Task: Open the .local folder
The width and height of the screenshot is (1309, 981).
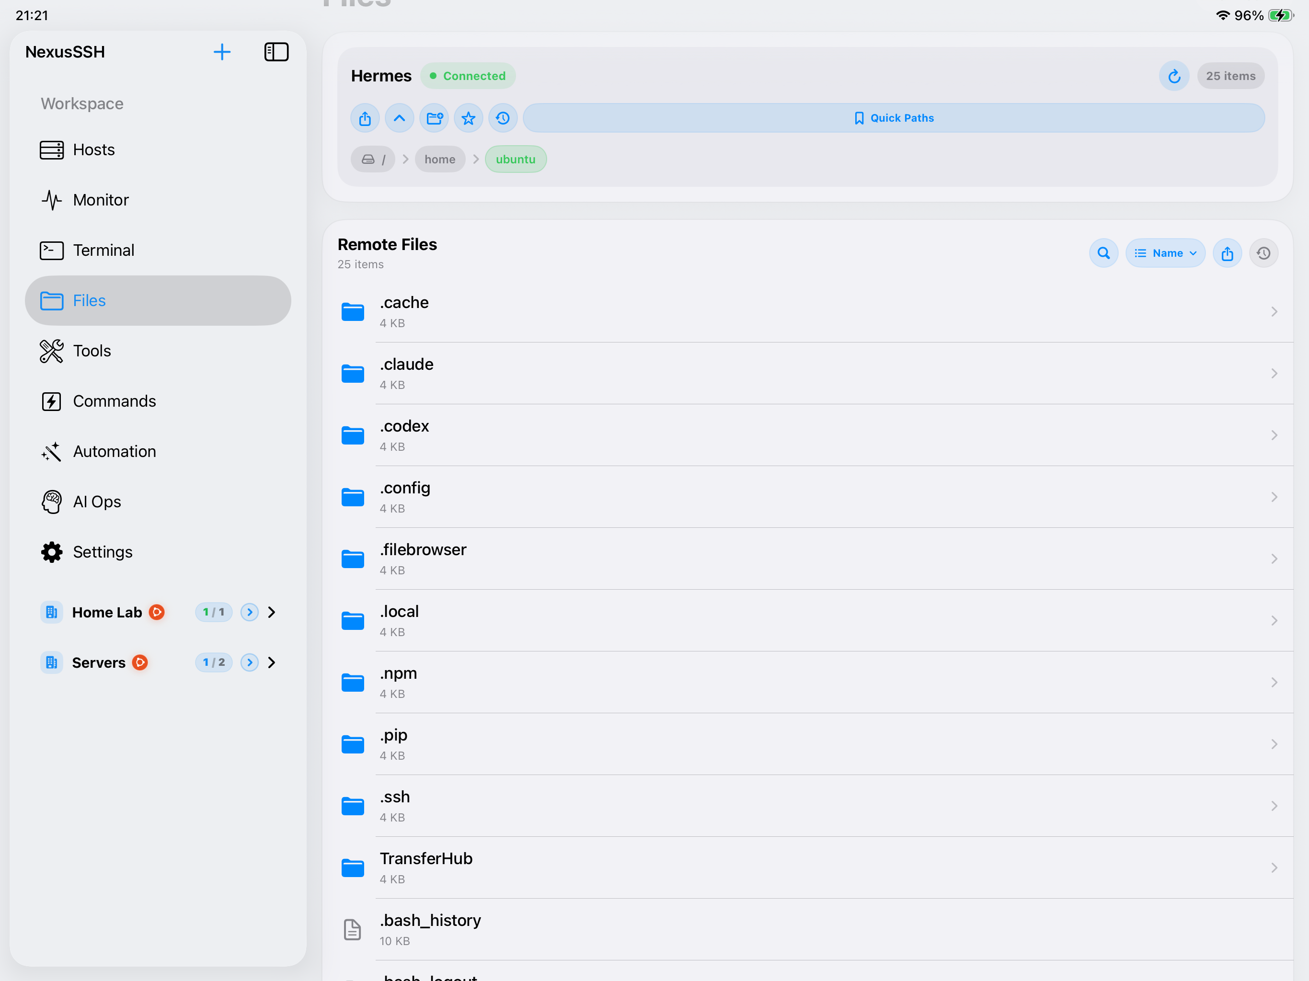Action: click(808, 621)
